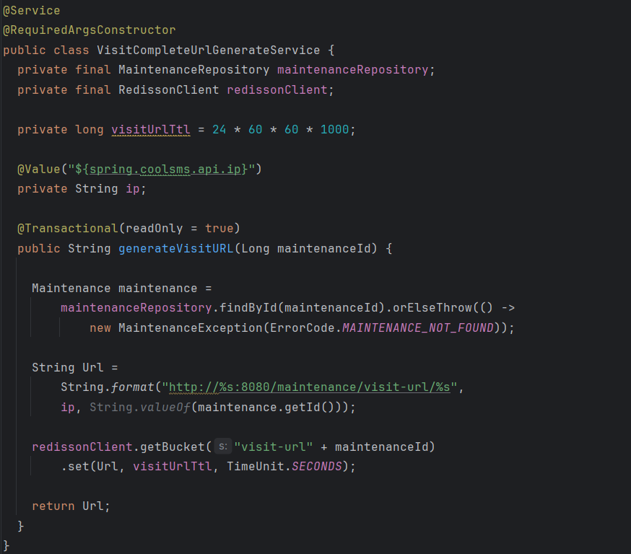Click the MaintenanceException constructor
The height and width of the screenshot is (554, 631).
tap(191, 328)
